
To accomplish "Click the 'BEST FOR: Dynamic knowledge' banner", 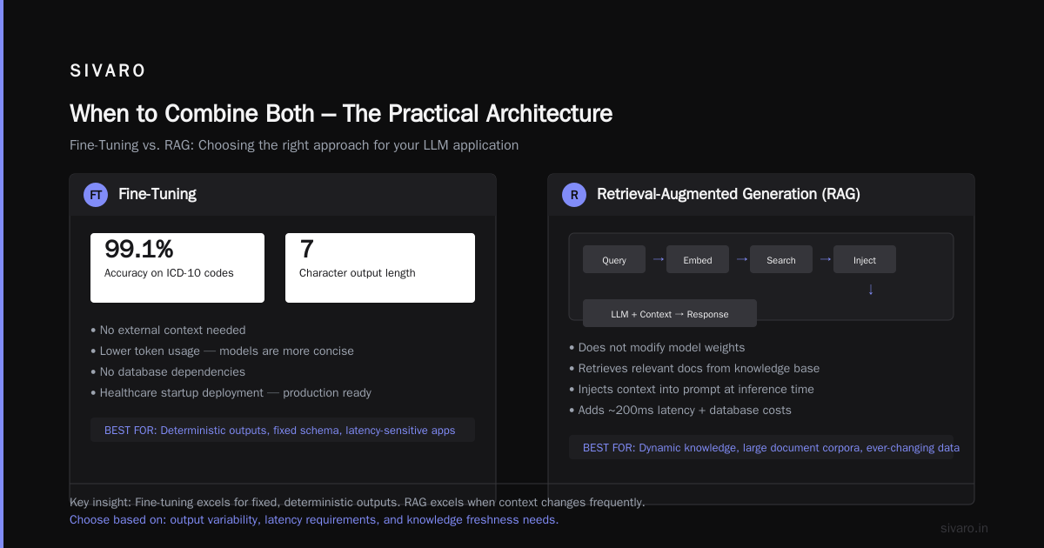I will 761,447.
